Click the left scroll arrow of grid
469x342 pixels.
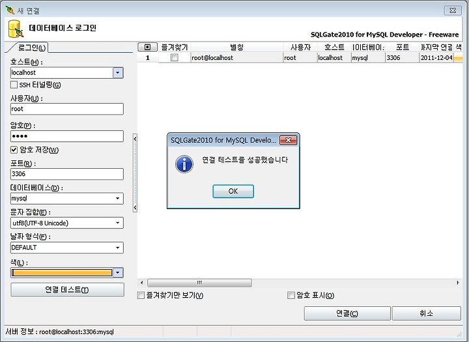(142, 283)
